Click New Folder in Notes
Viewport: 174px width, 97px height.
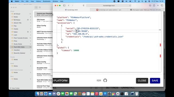[15, 88]
